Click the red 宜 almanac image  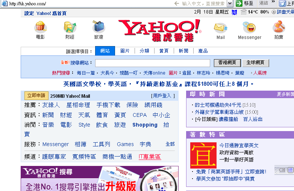[x=203, y=155]
